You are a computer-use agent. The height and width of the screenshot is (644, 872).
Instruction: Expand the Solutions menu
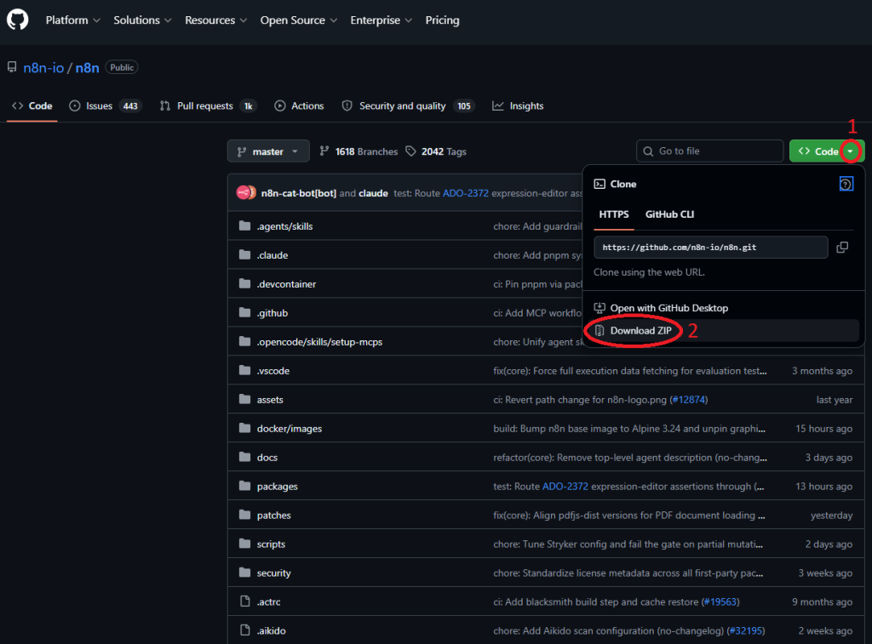142,20
